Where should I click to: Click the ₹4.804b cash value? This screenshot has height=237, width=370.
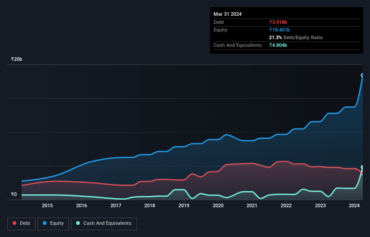tap(278, 45)
